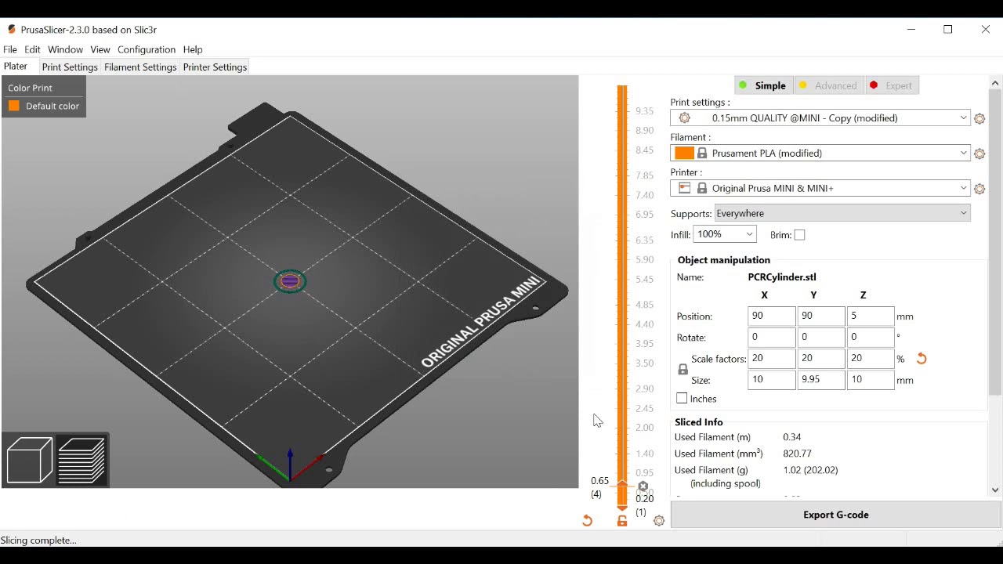Switch to the Print Settings tab
Screen dimensions: 1003x564
70,67
